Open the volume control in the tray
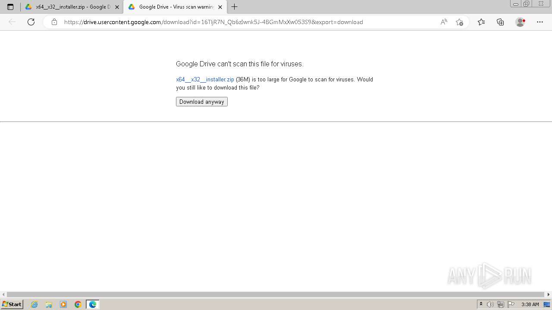 click(490, 304)
